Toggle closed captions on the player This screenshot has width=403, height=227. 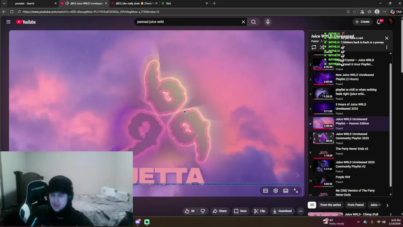point(265,191)
